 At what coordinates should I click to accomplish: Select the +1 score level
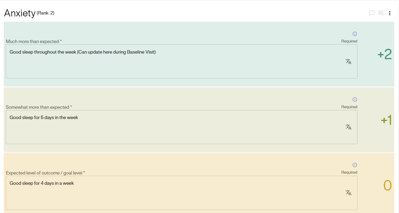point(386,120)
